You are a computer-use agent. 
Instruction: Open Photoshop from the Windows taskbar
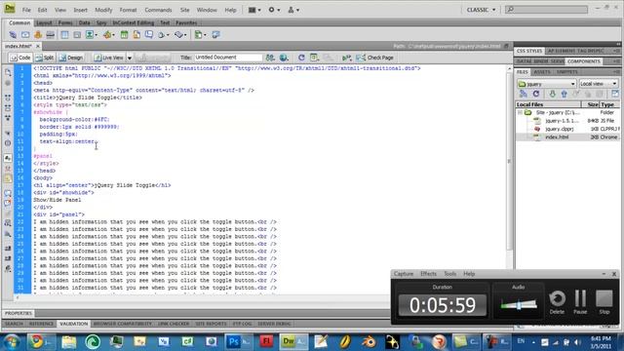click(238, 342)
